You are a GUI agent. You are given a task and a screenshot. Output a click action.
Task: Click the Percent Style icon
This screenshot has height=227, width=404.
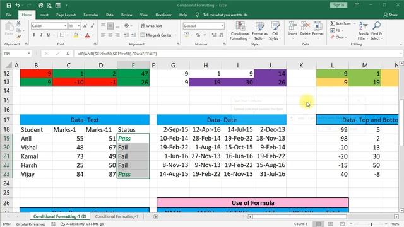[x=198, y=35]
